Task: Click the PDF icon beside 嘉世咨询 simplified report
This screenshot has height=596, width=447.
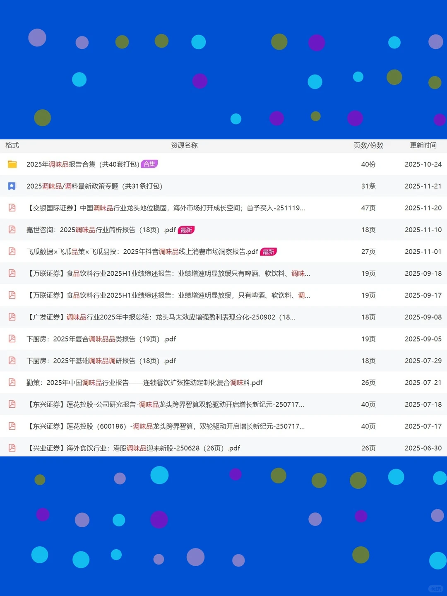Action: (12, 230)
